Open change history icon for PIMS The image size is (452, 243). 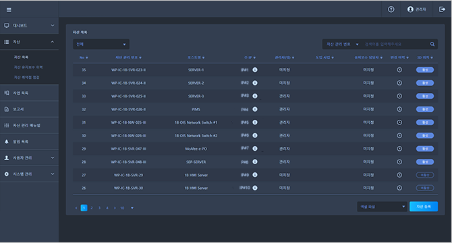(399, 109)
